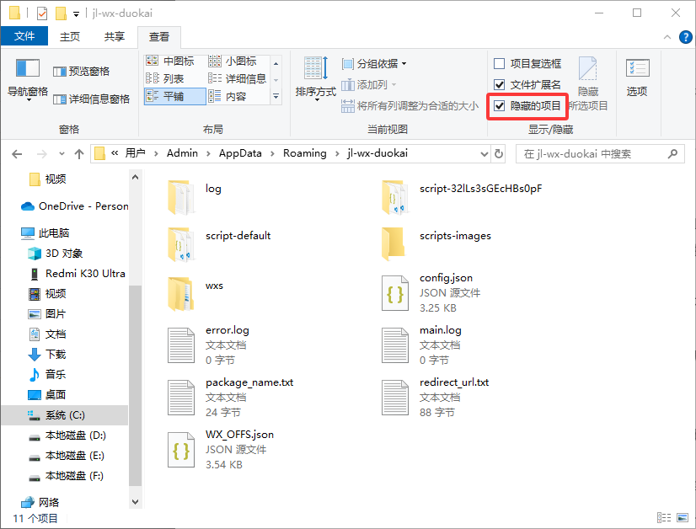Switch to details view via status bar icon
The width and height of the screenshot is (696, 529).
(664, 517)
